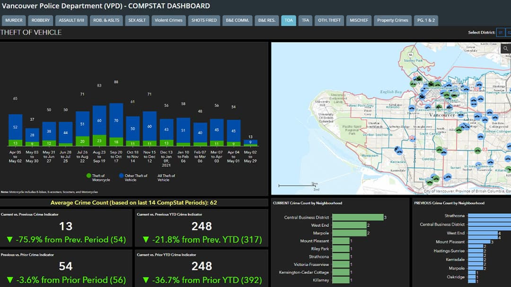Open the MURDER tab
The height and width of the screenshot is (287, 511).
14,20
